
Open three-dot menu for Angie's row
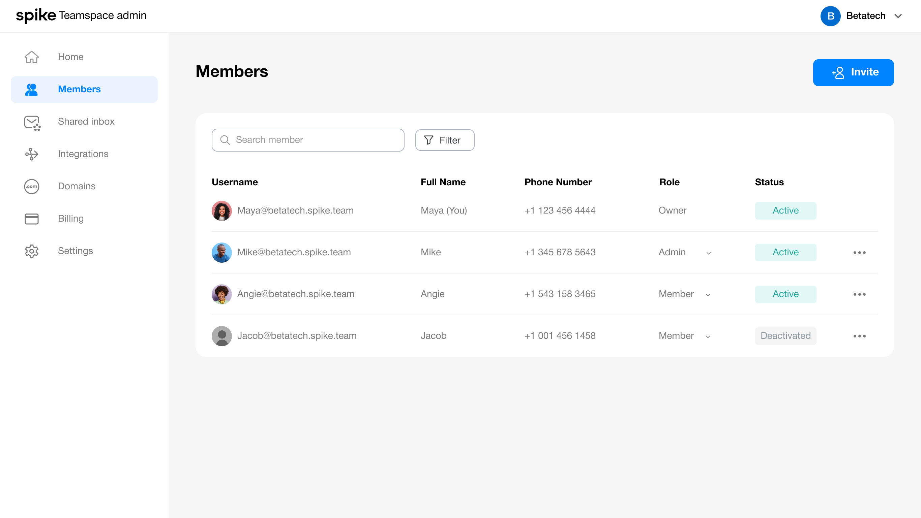click(x=859, y=294)
